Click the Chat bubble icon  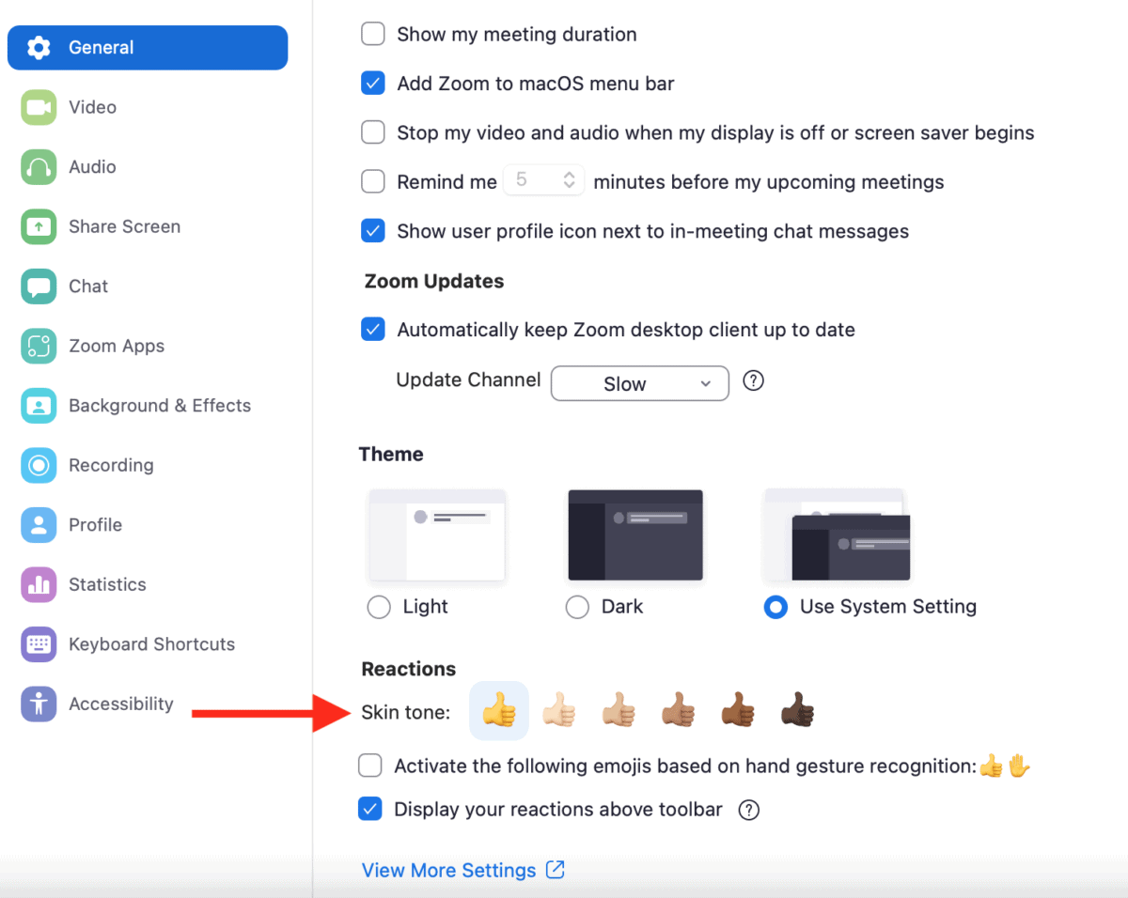pyautogui.click(x=39, y=286)
